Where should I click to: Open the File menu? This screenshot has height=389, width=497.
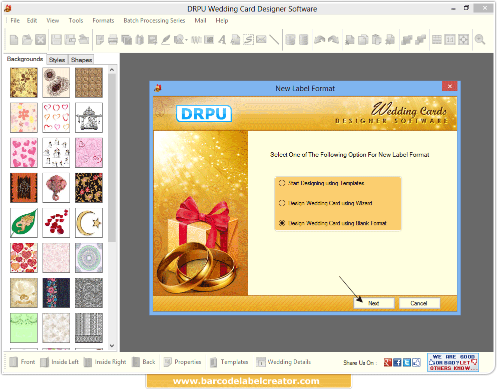point(15,21)
